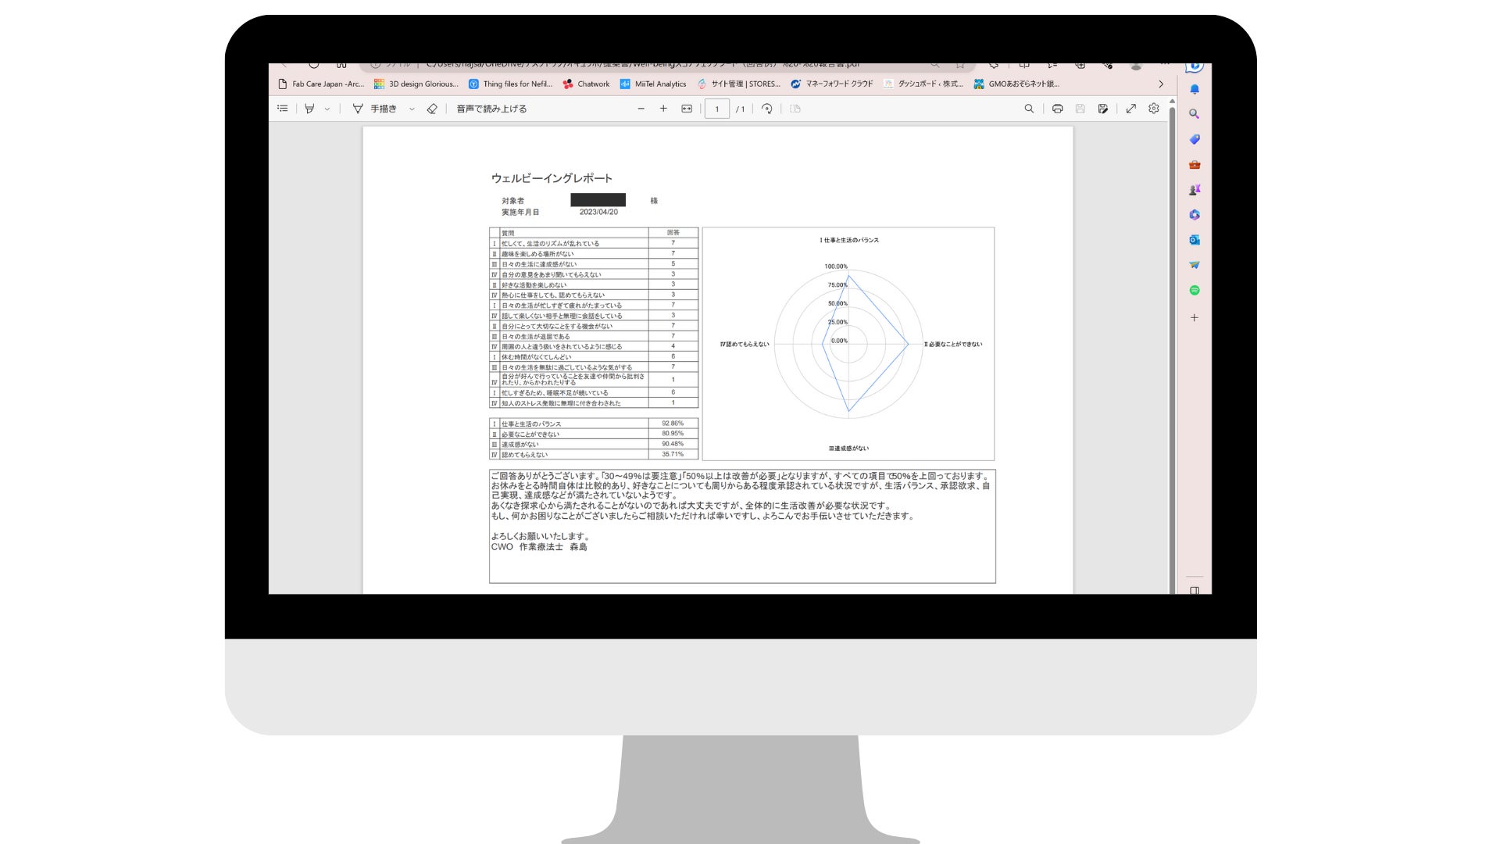Viewport: 1500px width, 844px height.
Task: Open the PDF search magnifier
Action: coord(1029,109)
